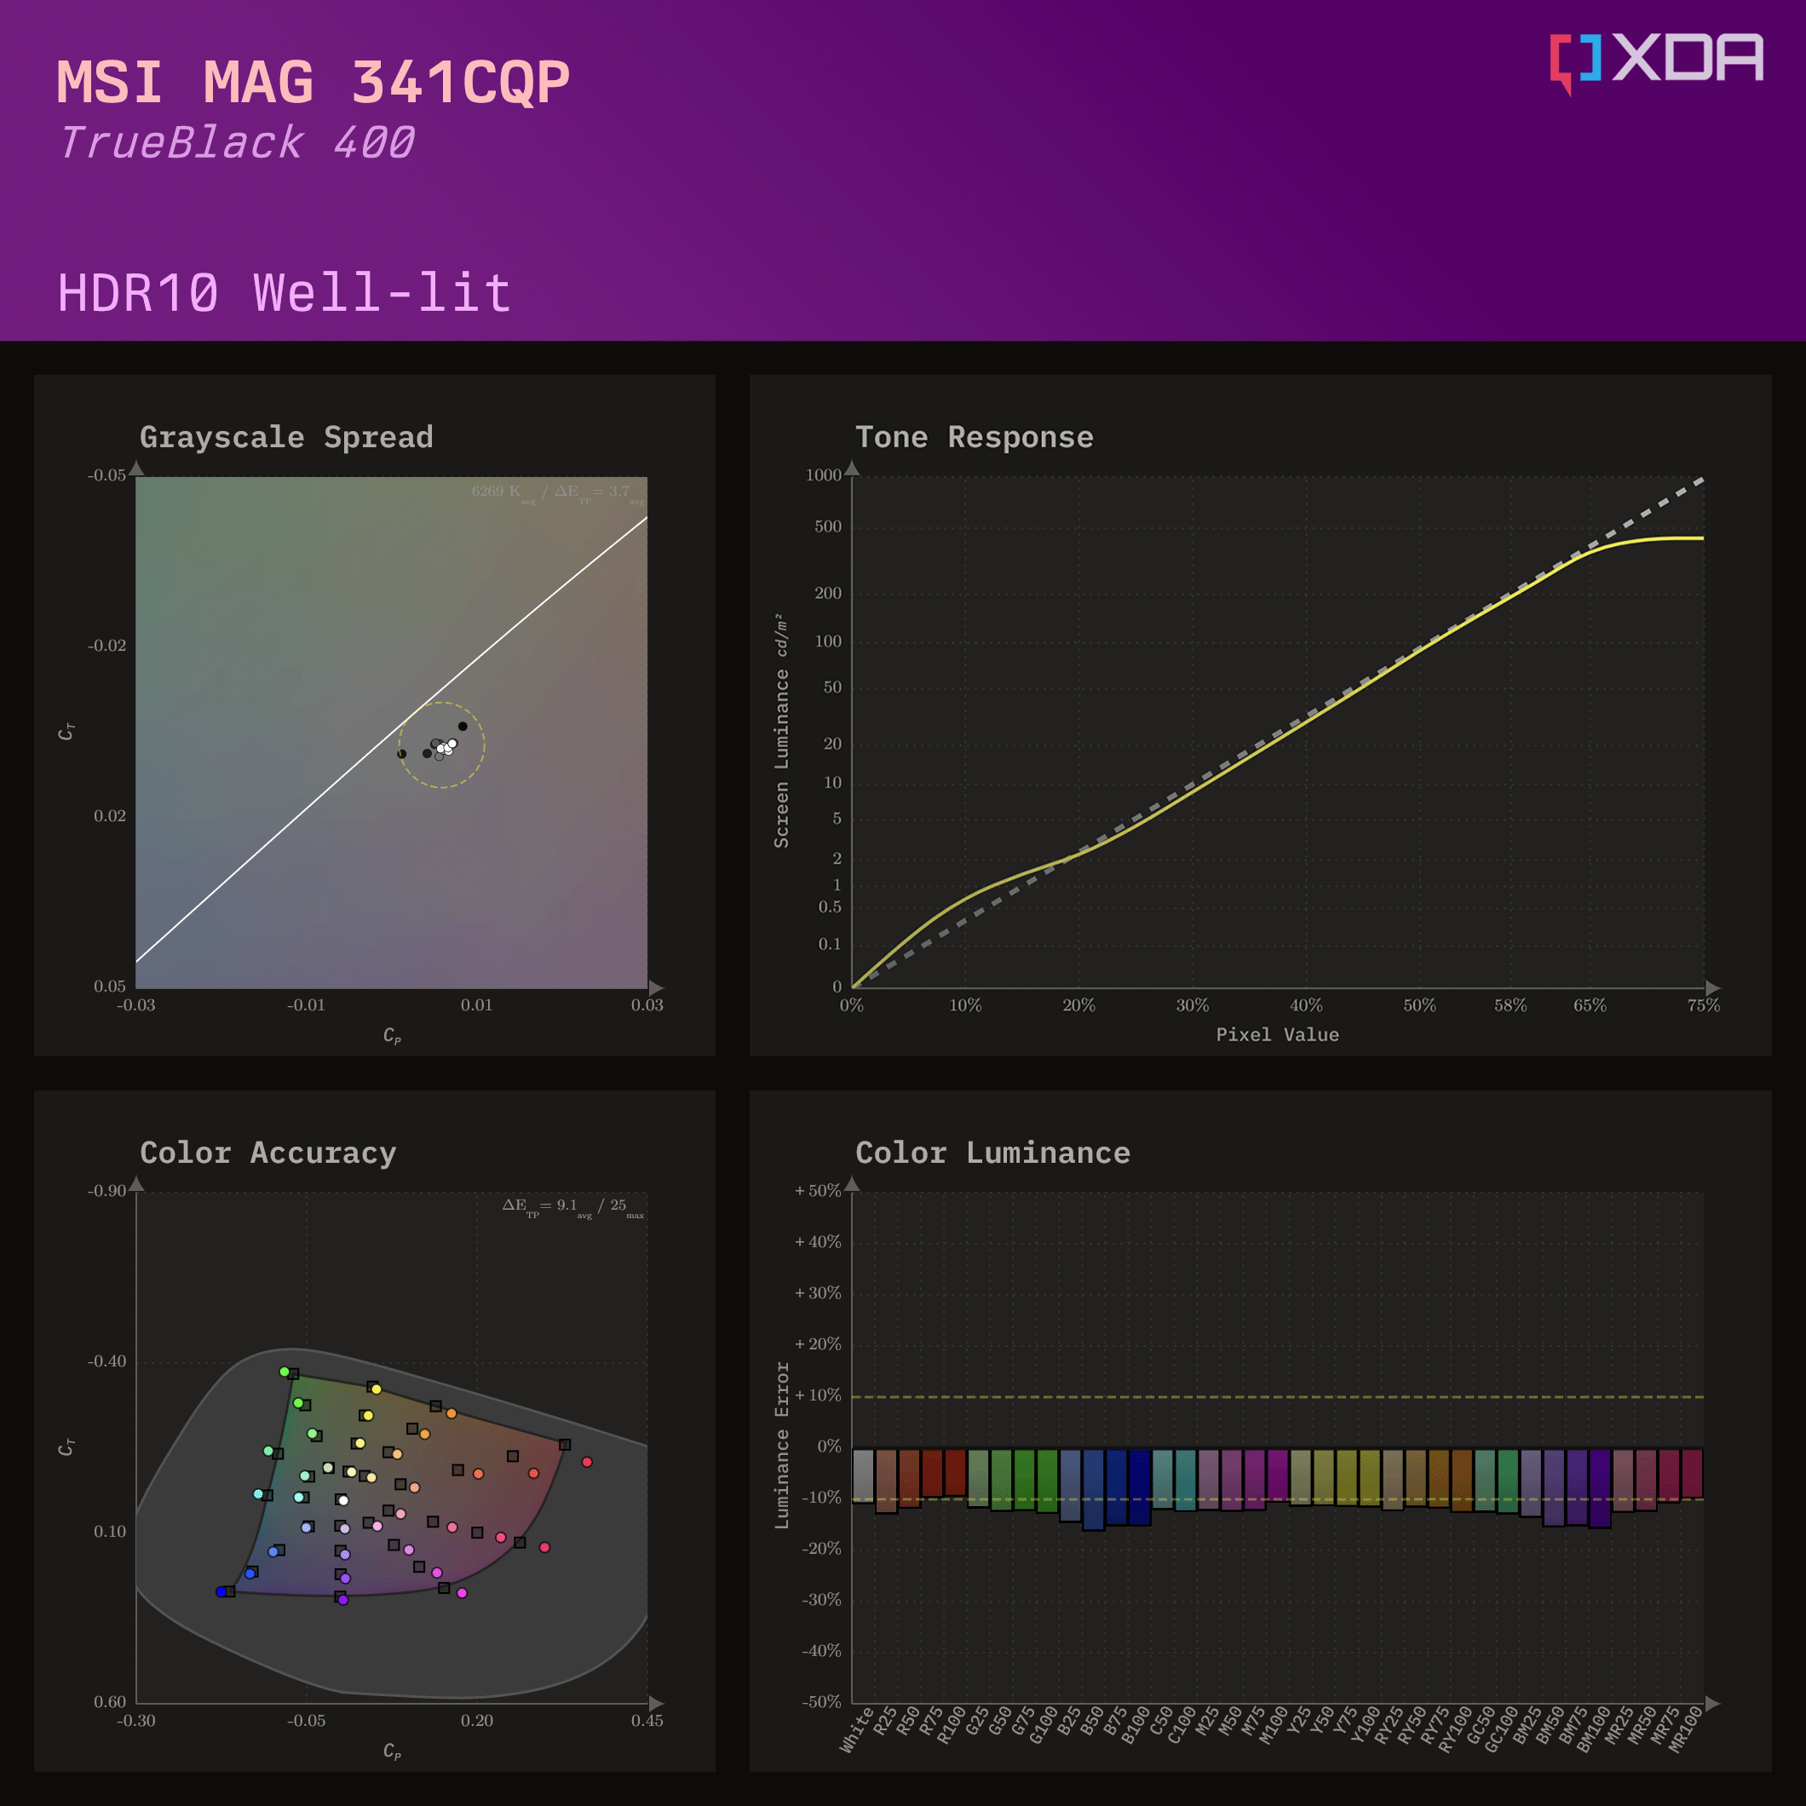Viewport: 1806px width, 1806px height.
Task: Click the Screen Luminance axis label
Action: [781, 731]
